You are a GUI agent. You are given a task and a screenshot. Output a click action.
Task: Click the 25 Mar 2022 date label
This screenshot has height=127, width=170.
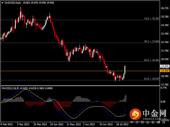[x=40, y=124]
